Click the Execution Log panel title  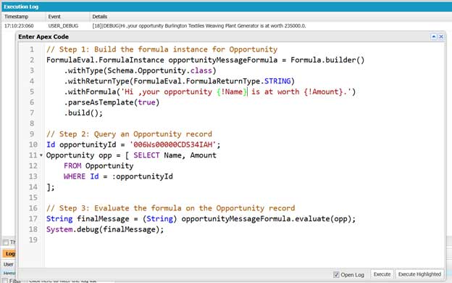click(21, 7)
